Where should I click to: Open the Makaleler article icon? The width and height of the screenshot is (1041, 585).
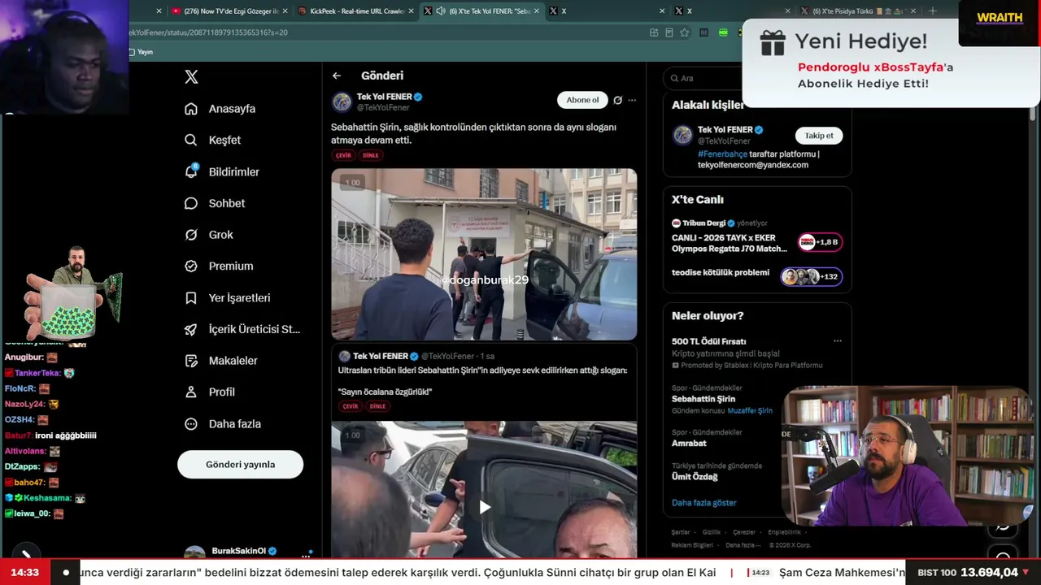[191, 361]
